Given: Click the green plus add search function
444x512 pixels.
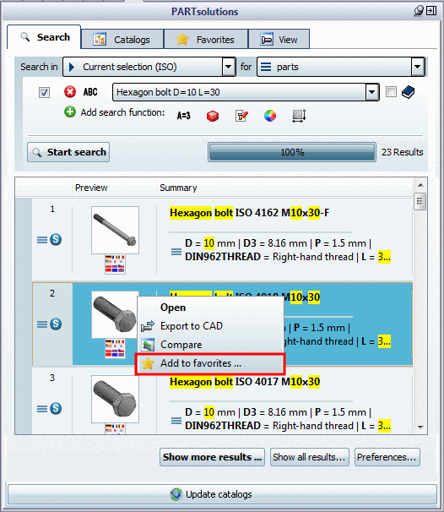Looking at the screenshot, I should [70, 112].
